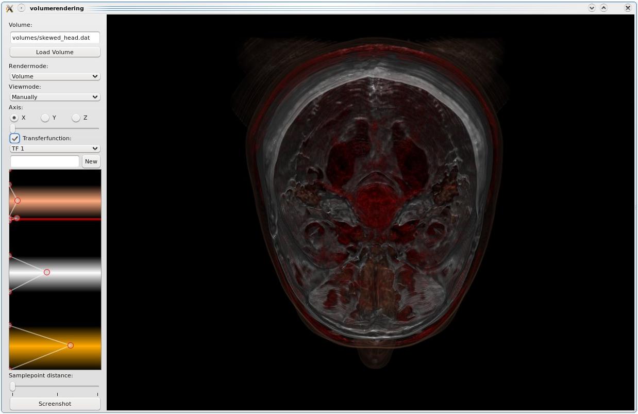Click the New transfer function button
This screenshot has height=414, width=638.
click(x=91, y=161)
